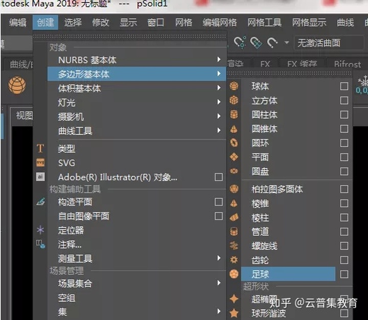Choose 定位器 in create menu
368x320 pixels.
click(x=71, y=230)
